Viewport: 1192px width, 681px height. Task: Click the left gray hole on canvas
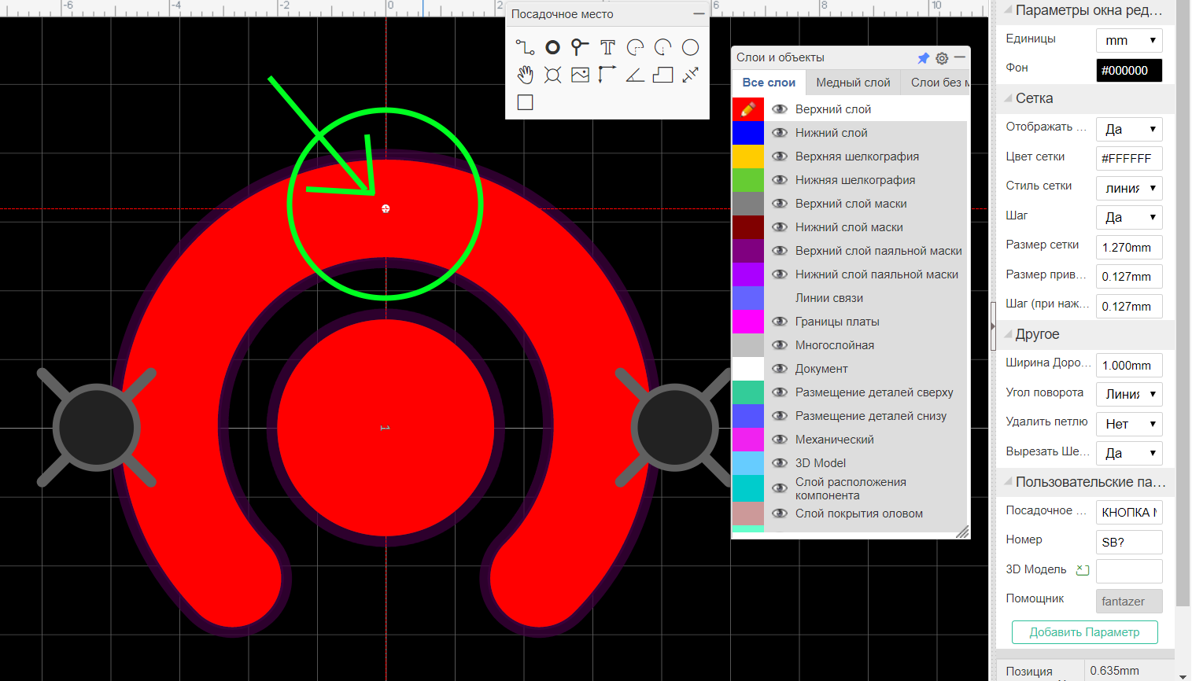[97, 428]
